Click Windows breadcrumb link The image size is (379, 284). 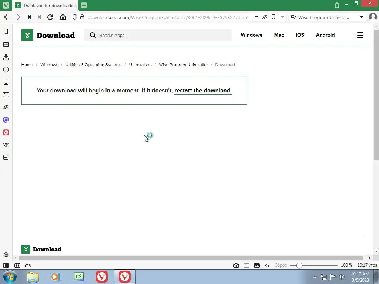pos(49,65)
